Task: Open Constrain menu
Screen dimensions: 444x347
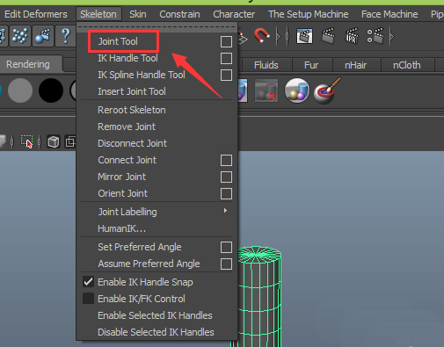Action: [179, 14]
